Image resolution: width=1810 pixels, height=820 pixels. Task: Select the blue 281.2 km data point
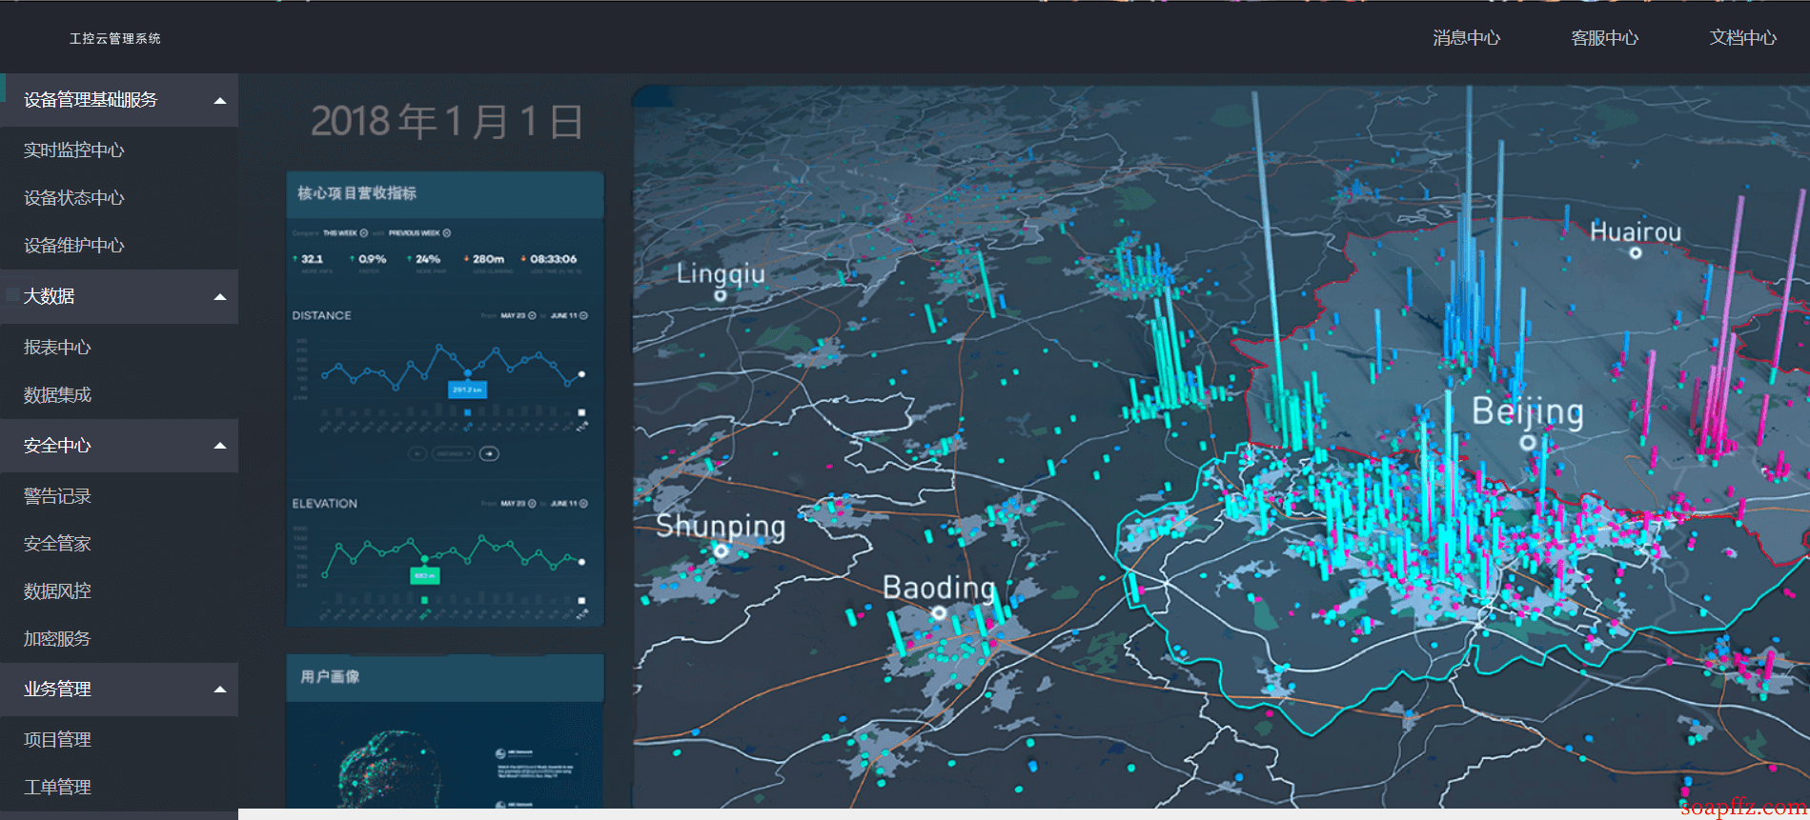click(467, 372)
